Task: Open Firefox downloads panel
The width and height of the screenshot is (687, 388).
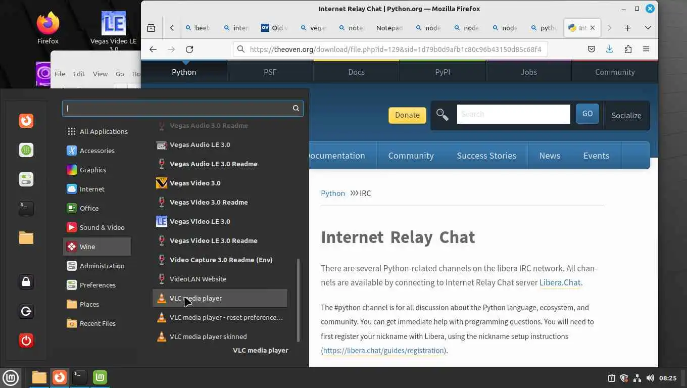Action: (x=609, y=49)
